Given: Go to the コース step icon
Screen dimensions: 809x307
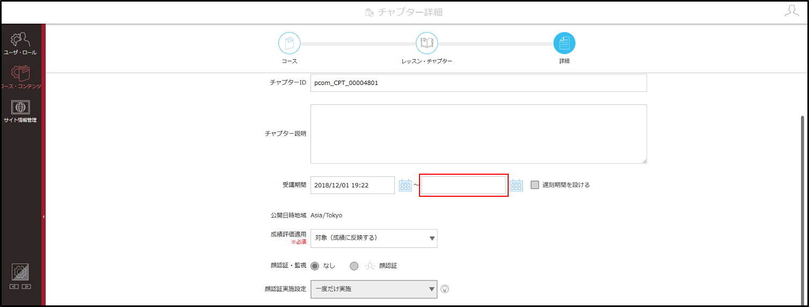Looking at the screenshot, I should pos(289,43).
